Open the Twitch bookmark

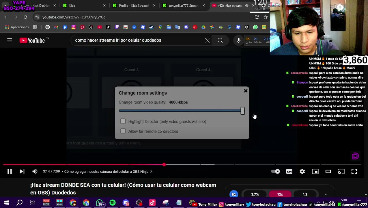click(x=117, y=27)
